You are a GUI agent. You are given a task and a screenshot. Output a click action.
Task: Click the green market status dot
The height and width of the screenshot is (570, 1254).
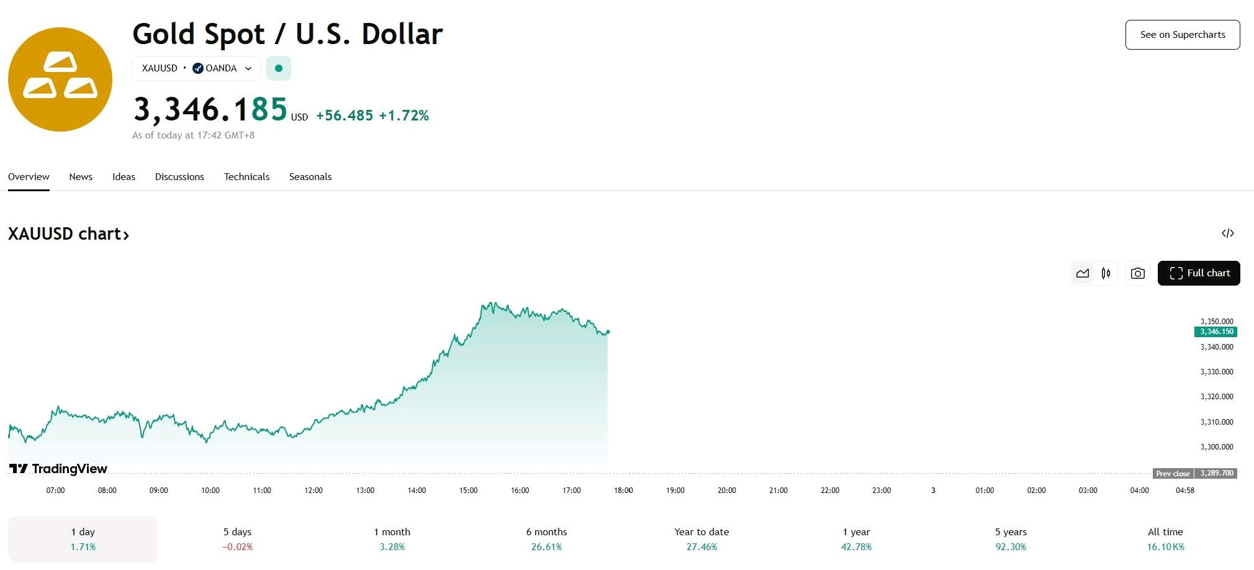(x=279, y=68)
